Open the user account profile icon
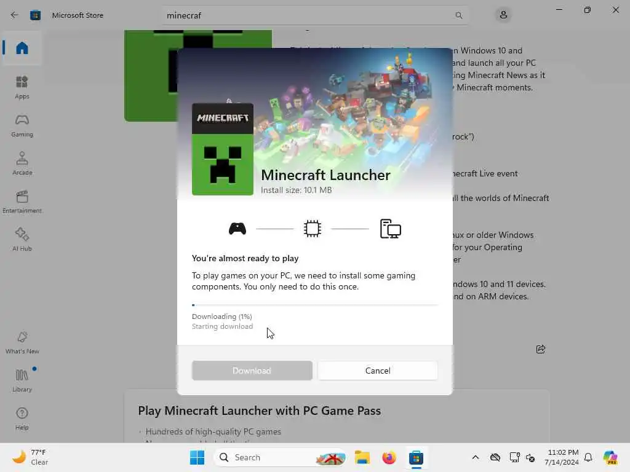The height and width of the screenshot is (472, 630). click(x=503, y=15)
